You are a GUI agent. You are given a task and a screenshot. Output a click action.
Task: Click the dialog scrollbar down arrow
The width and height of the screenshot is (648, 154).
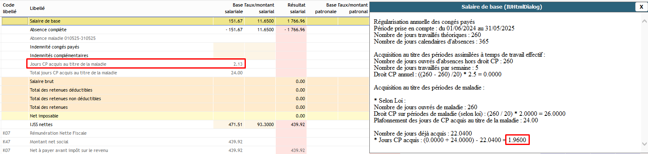pyautogui.click(x=644, y=144)
